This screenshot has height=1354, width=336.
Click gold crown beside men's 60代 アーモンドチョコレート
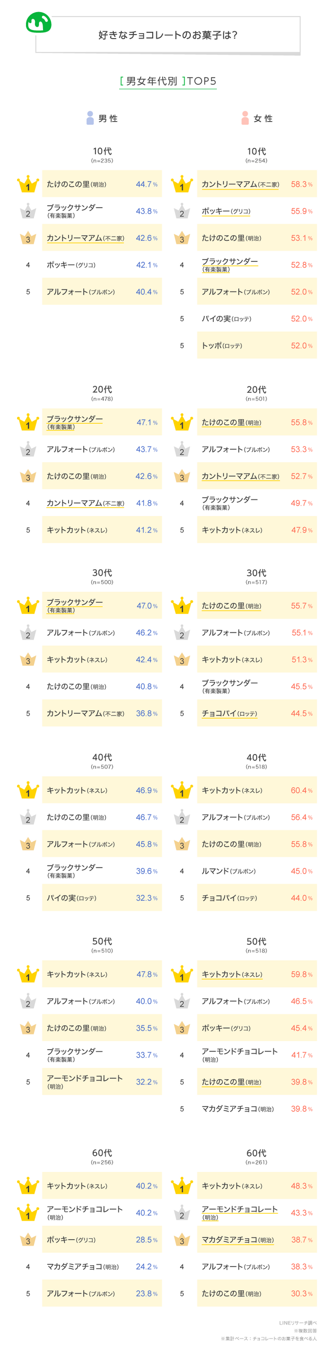point(28,1213)
